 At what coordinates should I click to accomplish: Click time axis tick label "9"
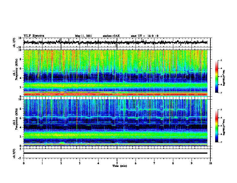(x=192, y=163)
